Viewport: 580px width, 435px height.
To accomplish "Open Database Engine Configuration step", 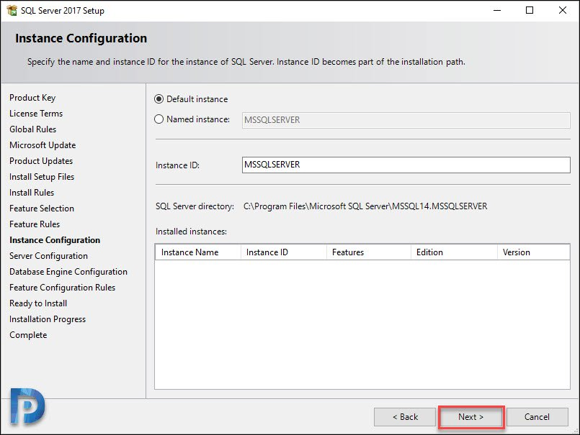I will click(68, 272).
